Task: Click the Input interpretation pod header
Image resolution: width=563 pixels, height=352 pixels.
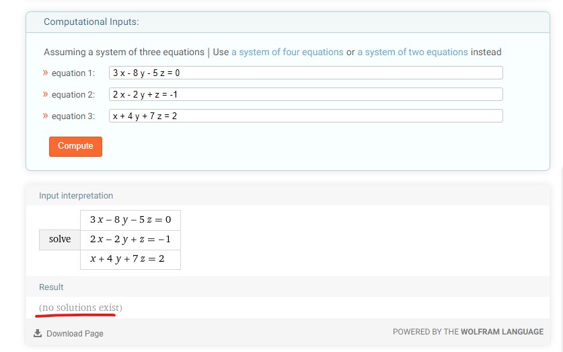Action: click(76, 196)
